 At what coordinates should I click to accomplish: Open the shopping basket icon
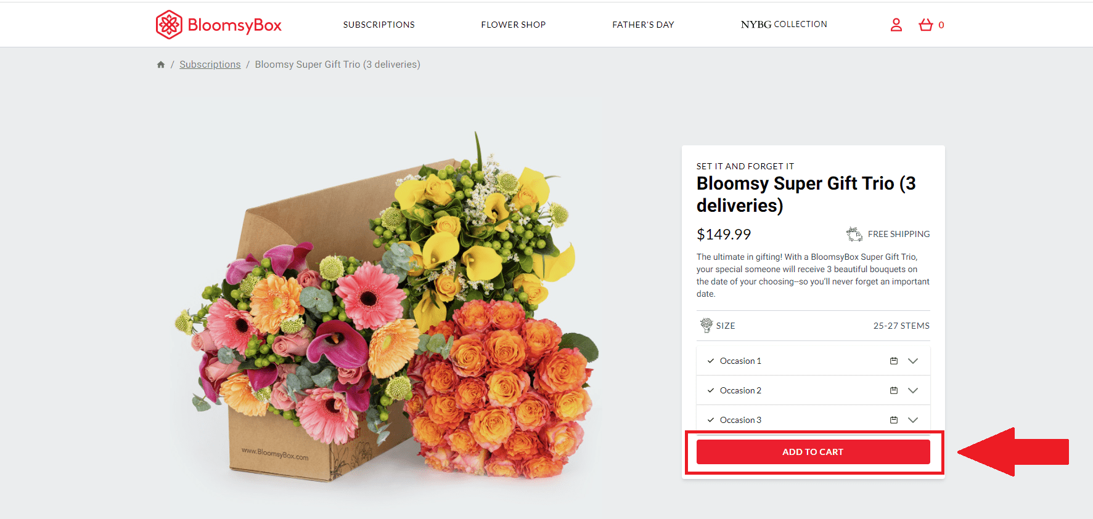[925, 25]
